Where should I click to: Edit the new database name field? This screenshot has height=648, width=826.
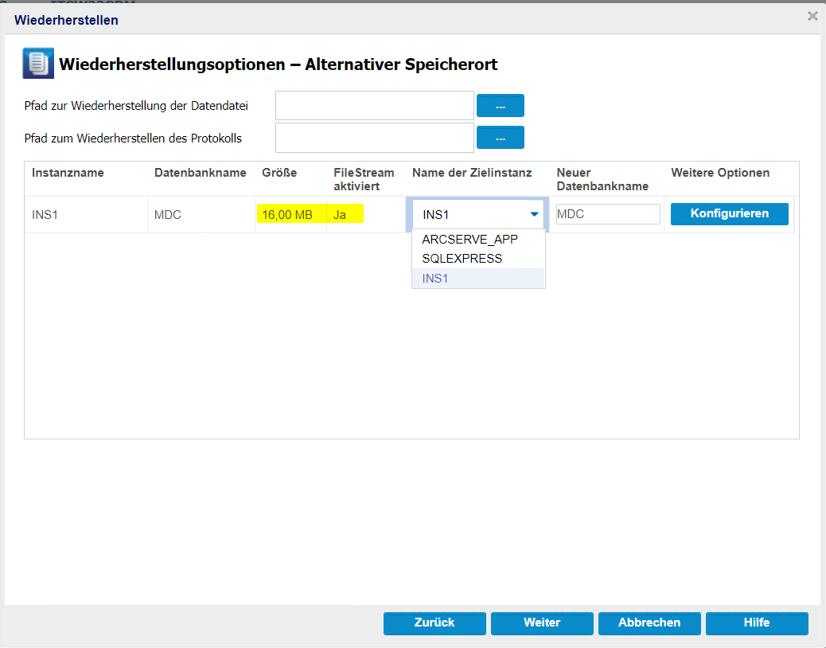point(608,214)
